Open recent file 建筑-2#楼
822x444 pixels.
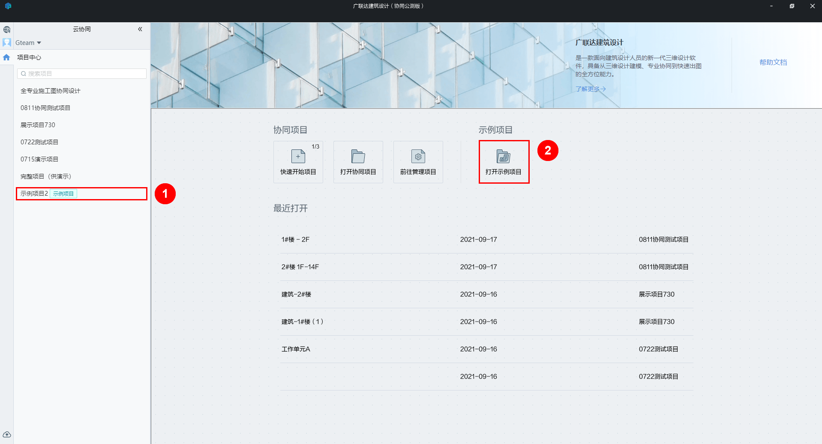(x=296, y=295)
